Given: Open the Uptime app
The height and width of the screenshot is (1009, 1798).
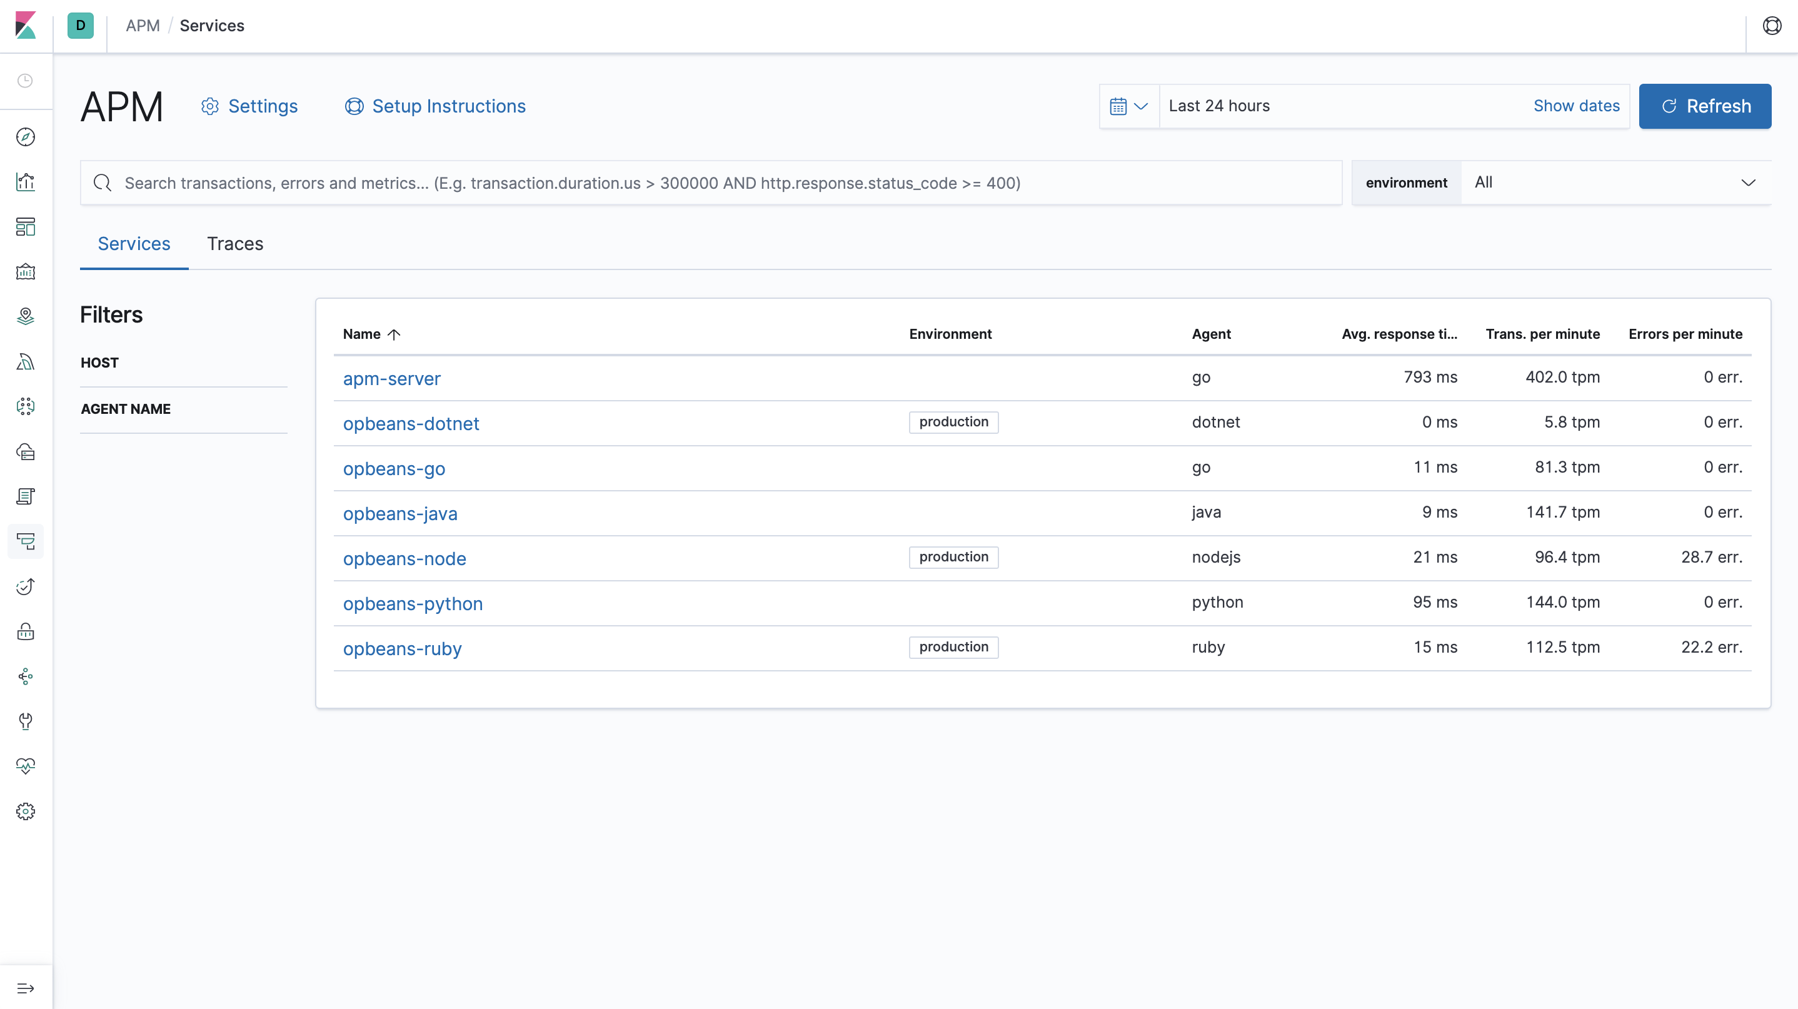Looking at the screenshot, I should [x=25, y=586].
